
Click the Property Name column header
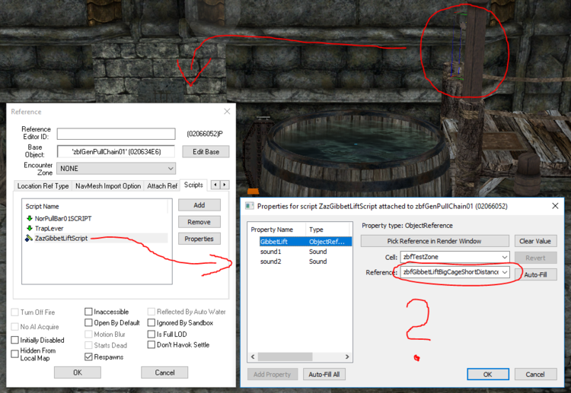click(x=276, y=230)
